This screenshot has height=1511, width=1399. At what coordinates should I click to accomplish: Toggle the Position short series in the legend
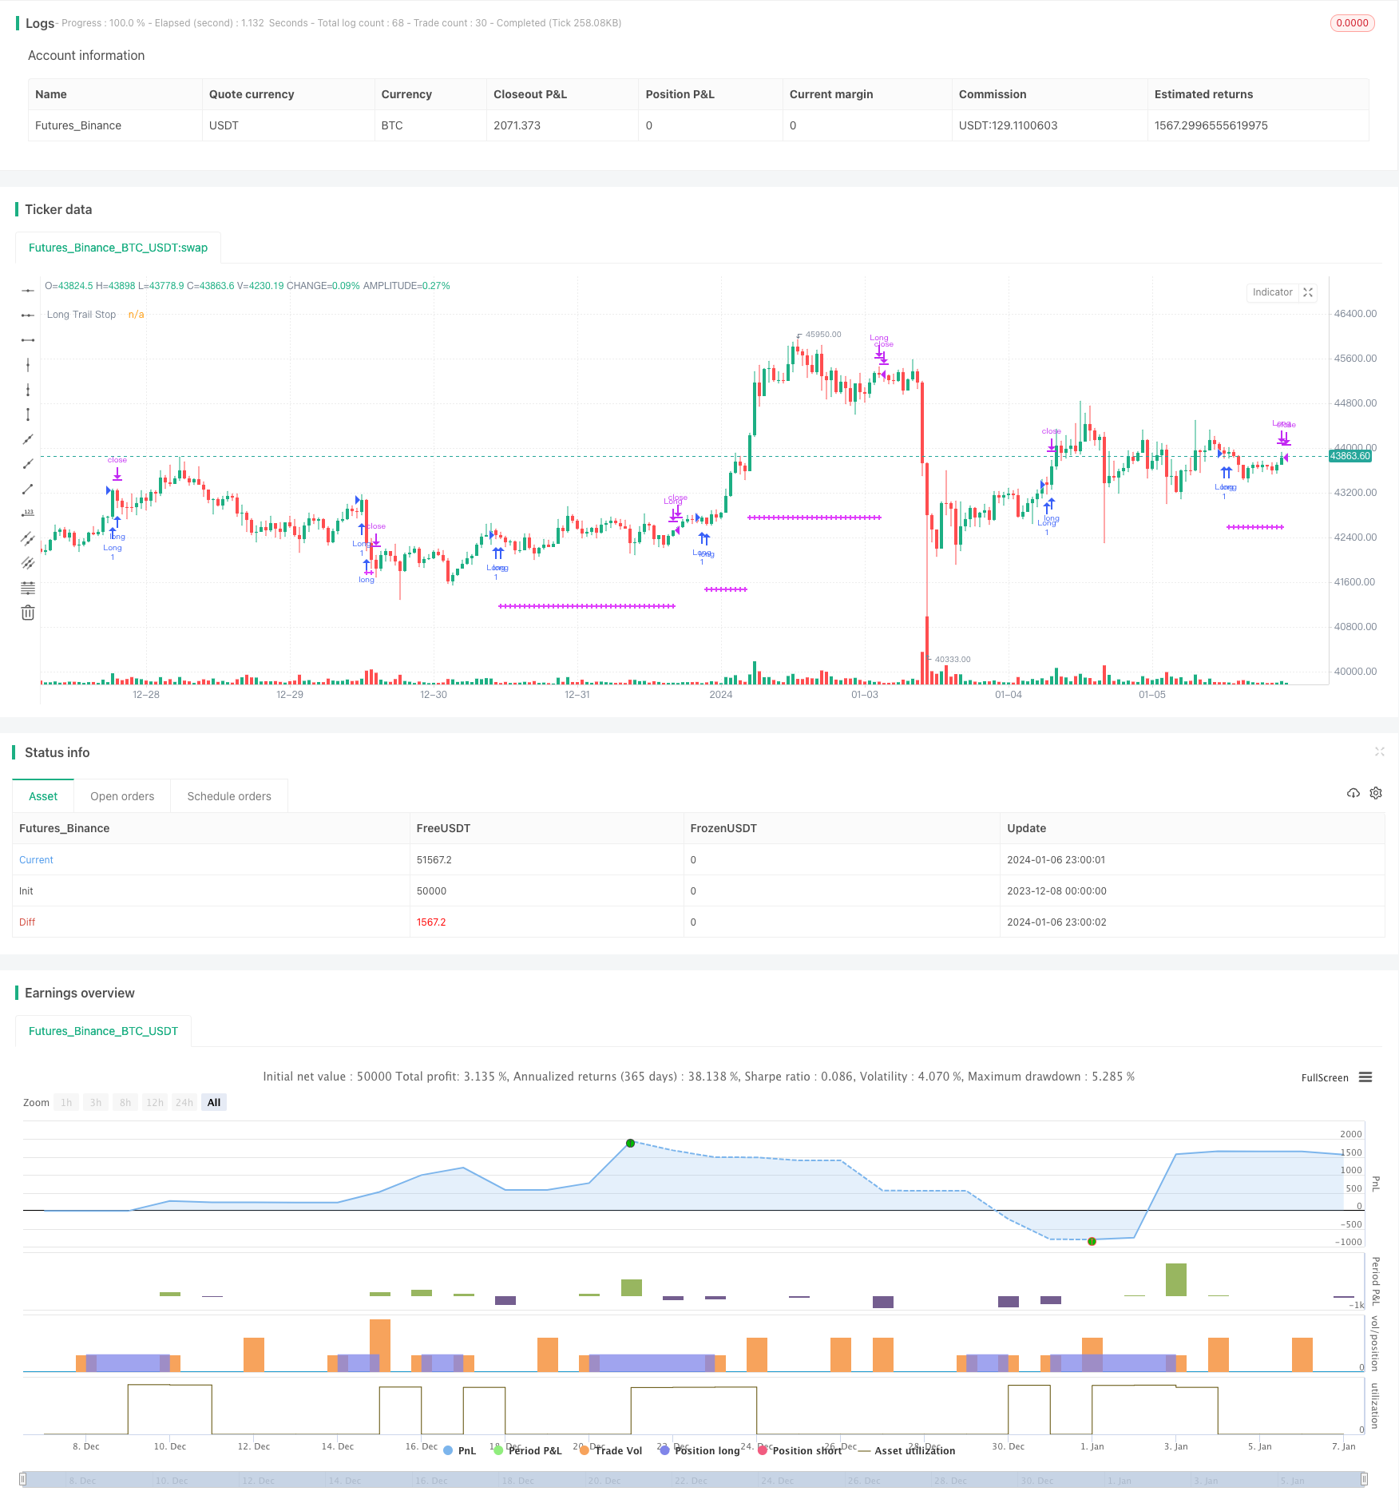[x=799, y=1450]
